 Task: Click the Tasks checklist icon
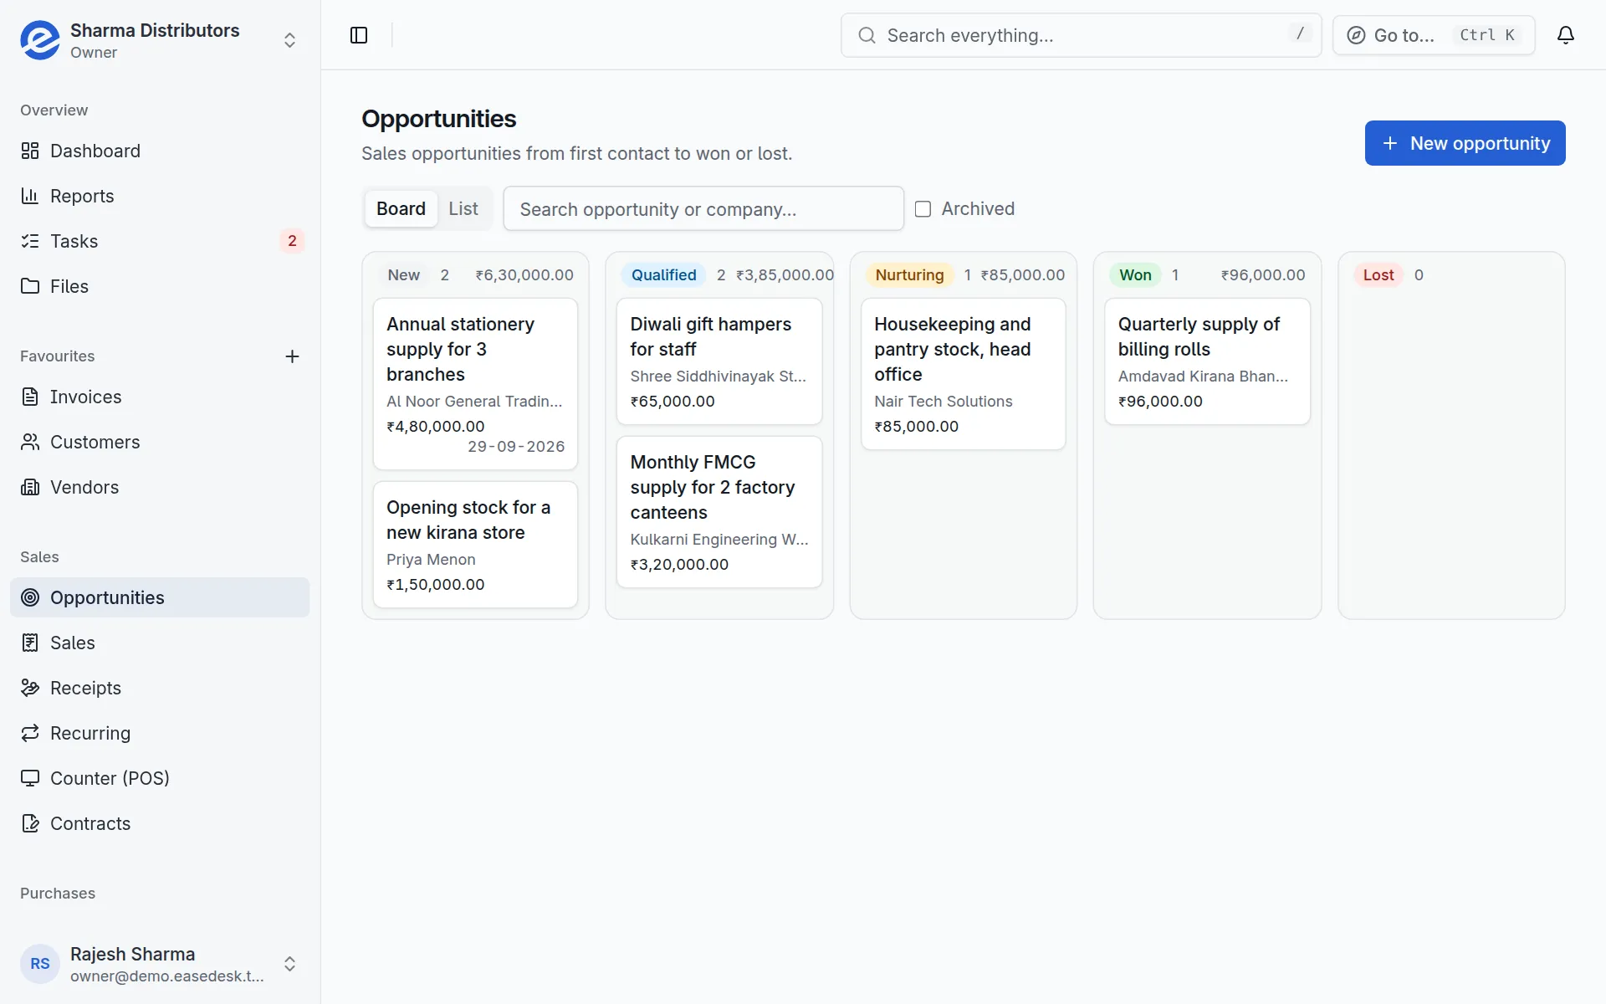click(30, 241)
